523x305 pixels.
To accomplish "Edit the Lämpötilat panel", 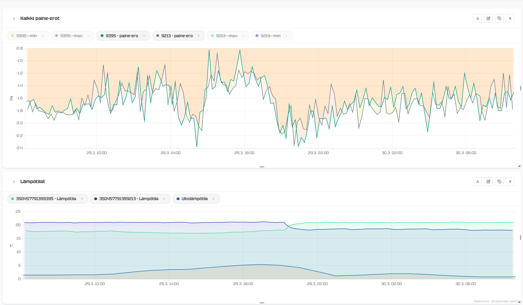I will [x=488, y=181].
